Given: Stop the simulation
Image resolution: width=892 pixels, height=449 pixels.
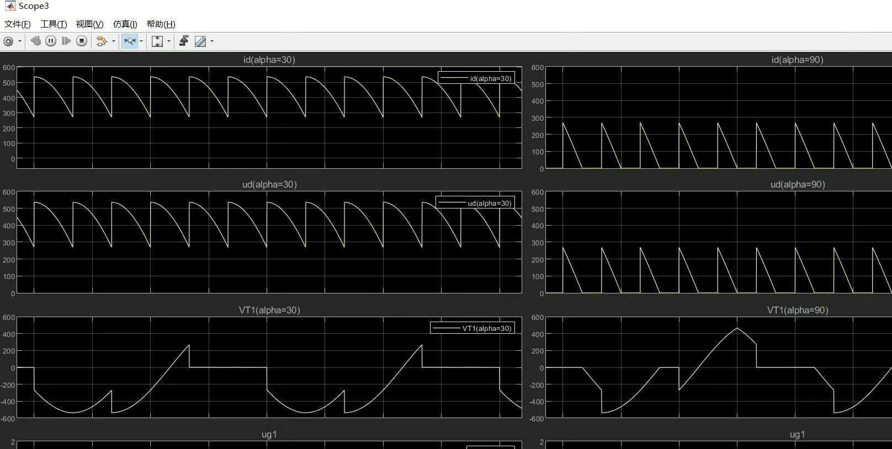Looking at the screenshot, I should [82, 41].
